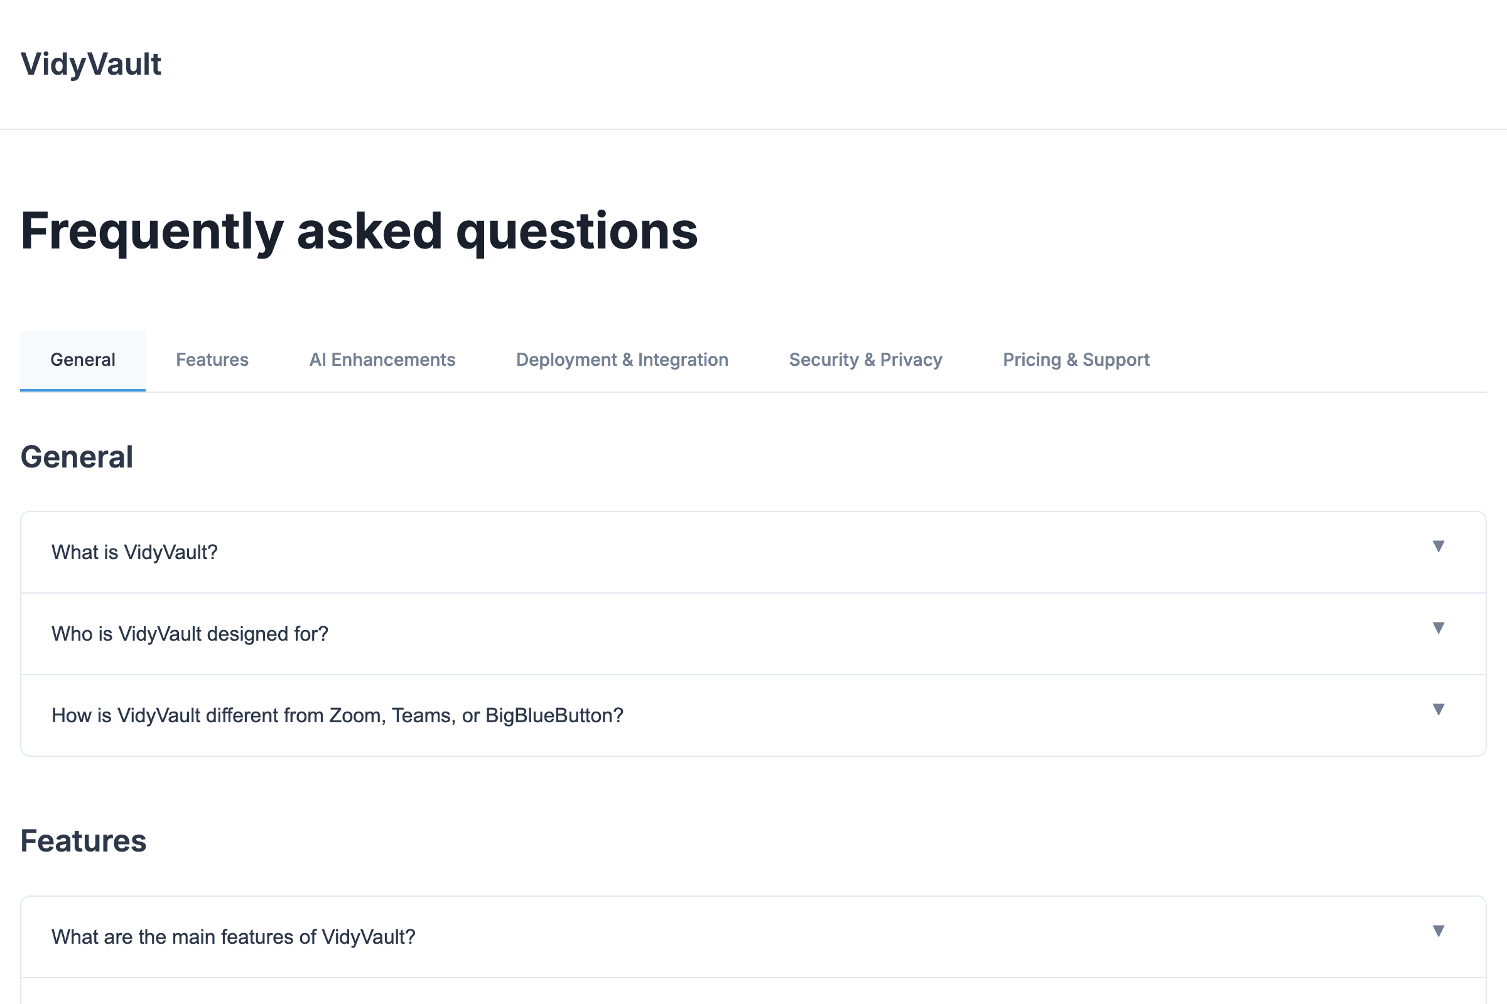Click the triangle beside 'What is VidyVault?'
1507x1004 pixels.
click(1439, 546)
